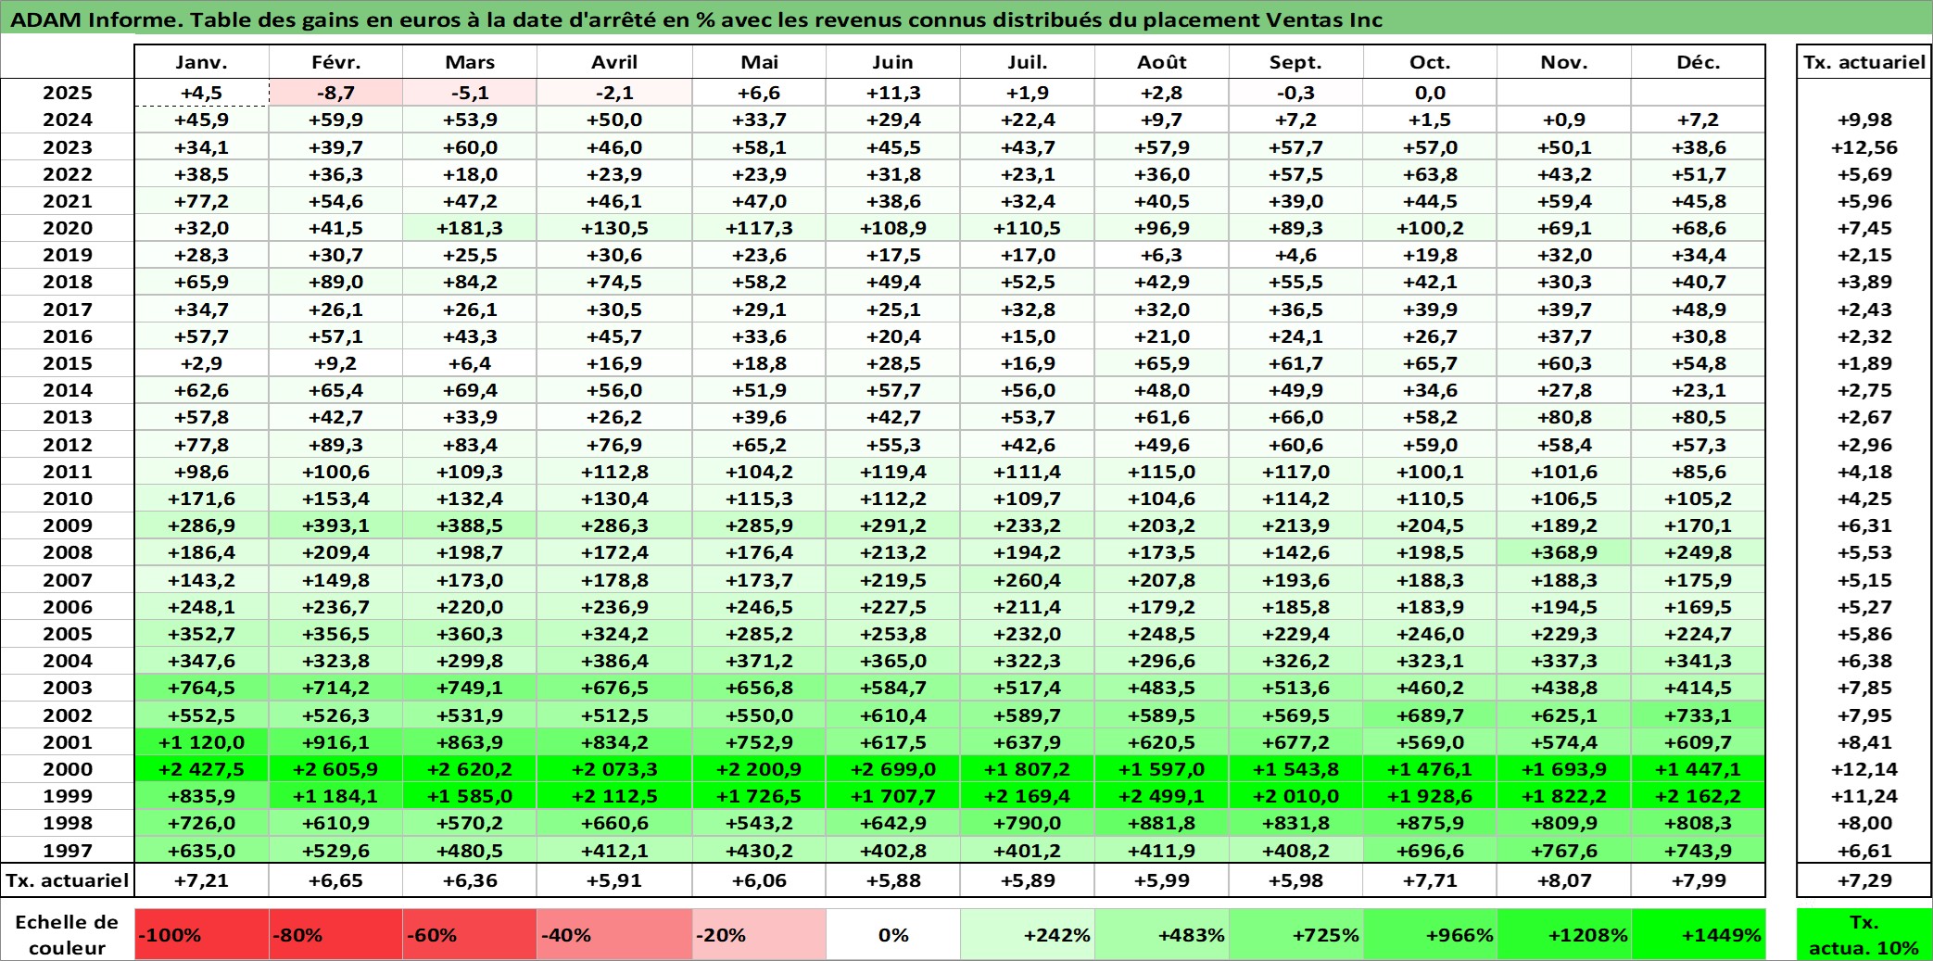
Task: Select the +8,07 November actuarial rate
Action: point(1564,880)
